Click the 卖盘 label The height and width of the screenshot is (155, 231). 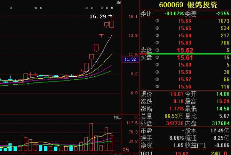[x=146, y=50]
